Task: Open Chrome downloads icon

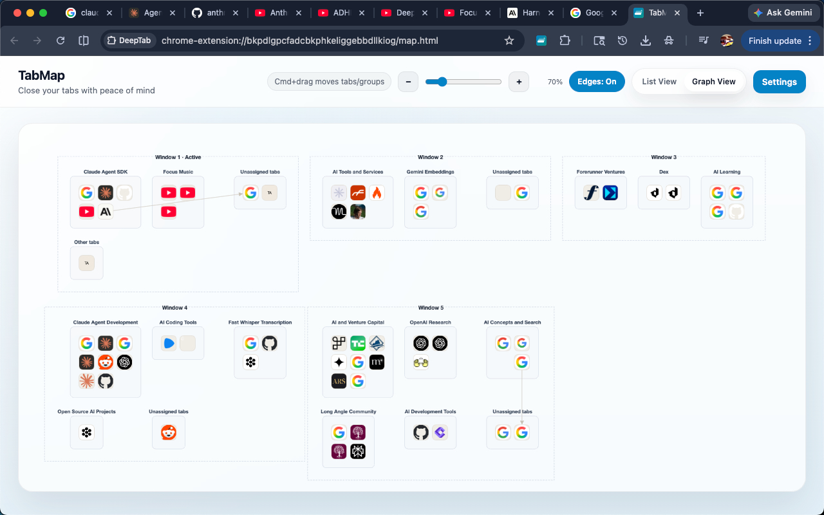Action: [646, 41]
